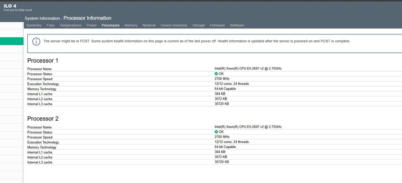Open the Device Inventory tab

click(174, 26)
